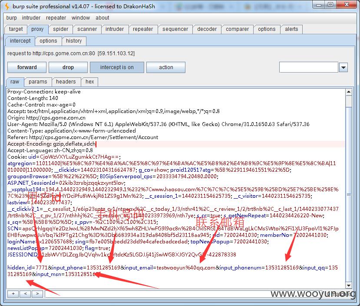The width and height of the screenshot is (360, 306).
Task: Click the Cache-Control: max-age=0 line
Action: click(41, 105)
